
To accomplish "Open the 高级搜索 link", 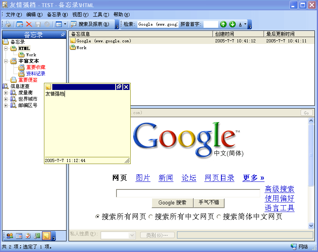I will [280, 189].
